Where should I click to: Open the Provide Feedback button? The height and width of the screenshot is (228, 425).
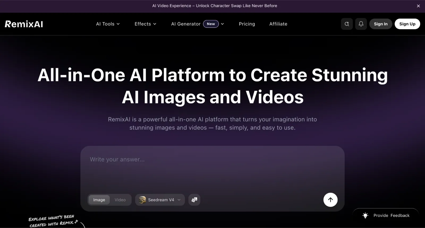[386, 216]
